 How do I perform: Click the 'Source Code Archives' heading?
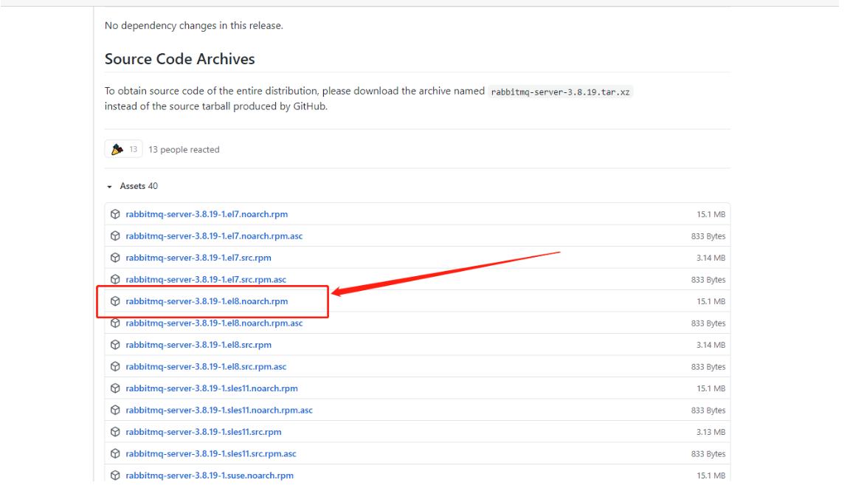coord(179,59)
